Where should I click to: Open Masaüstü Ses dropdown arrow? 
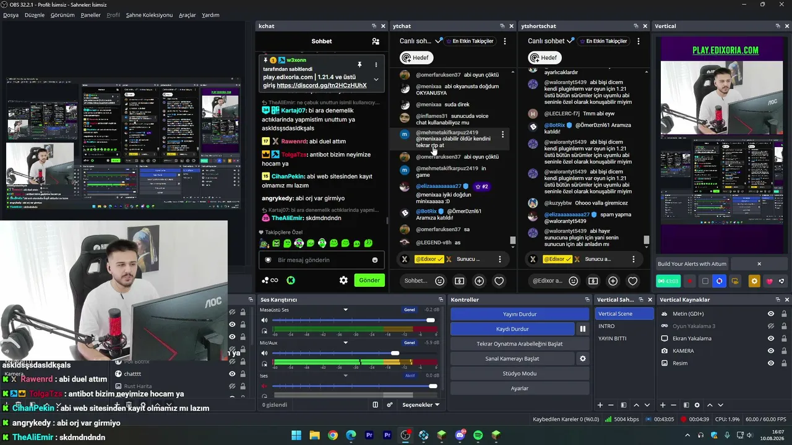click(x=345, y=310)
